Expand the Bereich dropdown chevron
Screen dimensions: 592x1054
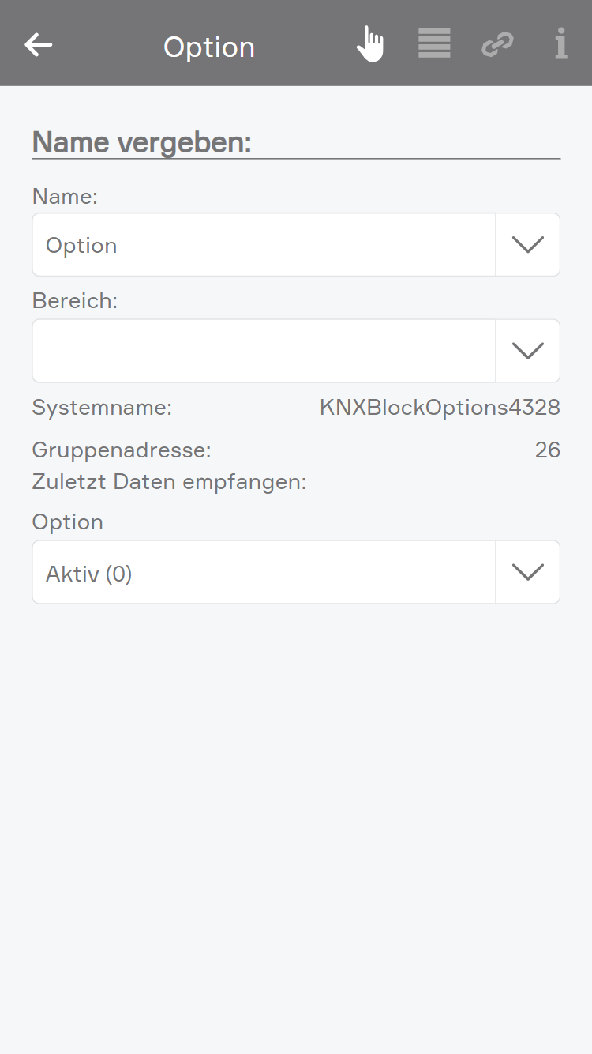click(x=528, y=351)
